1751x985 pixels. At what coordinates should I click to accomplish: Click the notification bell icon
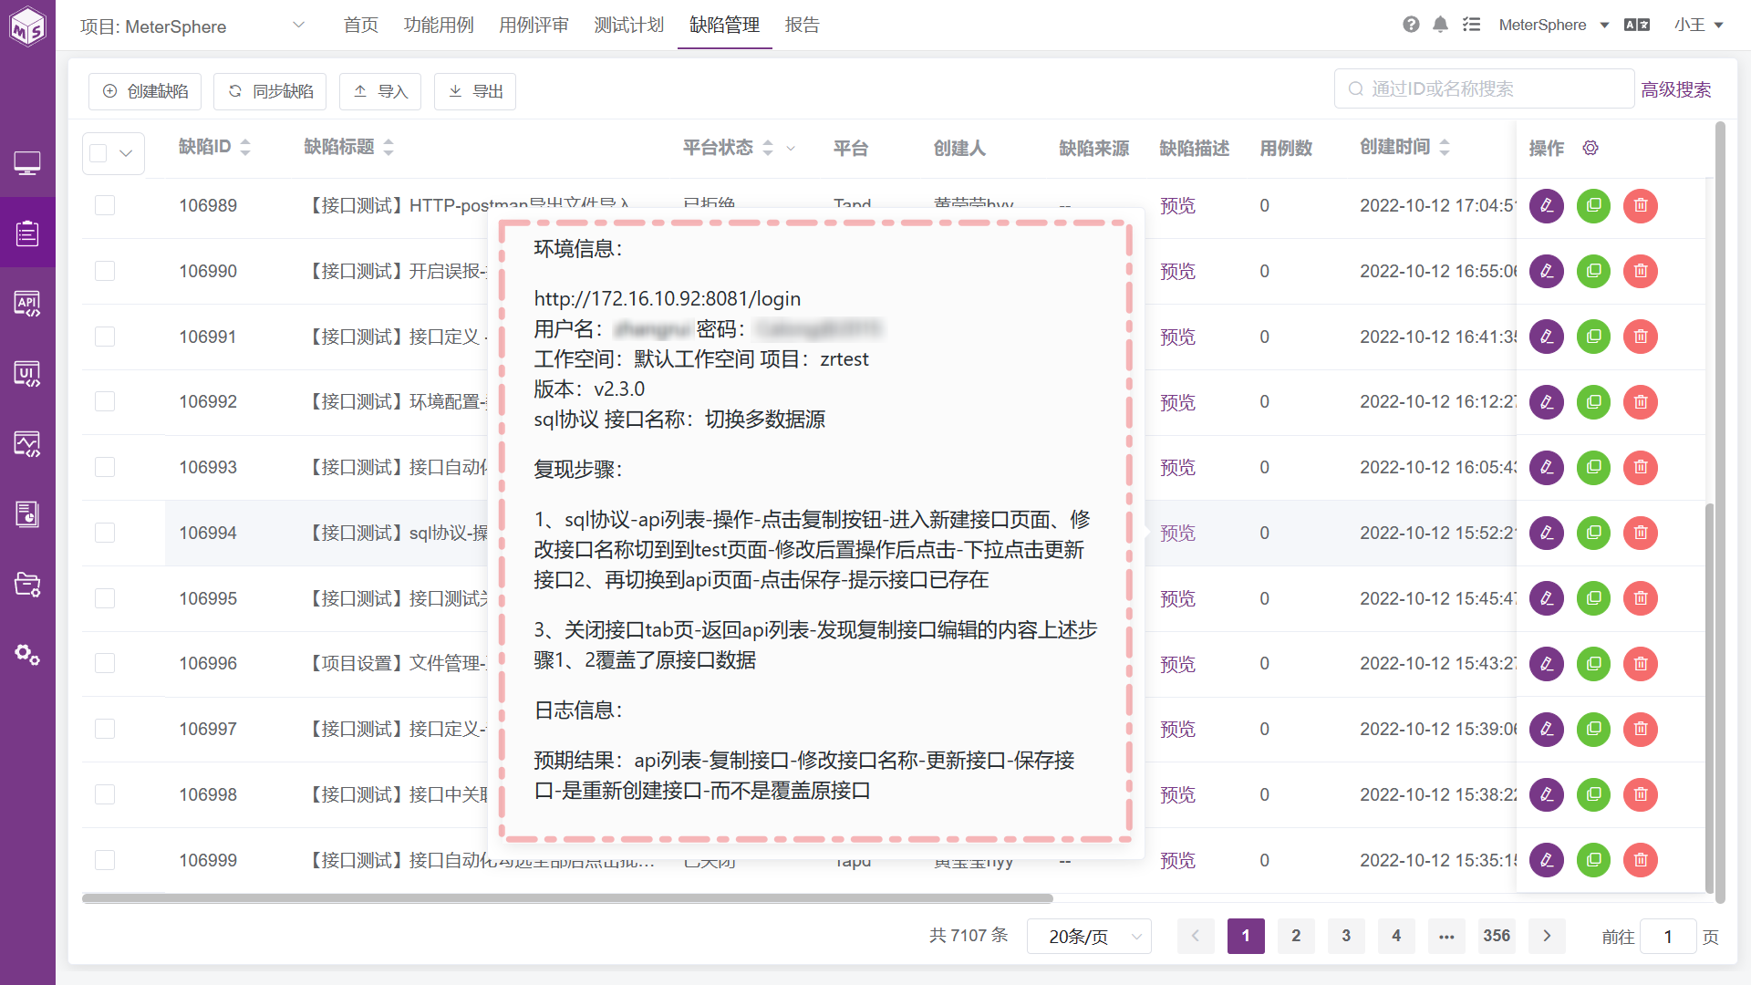(x=1440, y=25)
